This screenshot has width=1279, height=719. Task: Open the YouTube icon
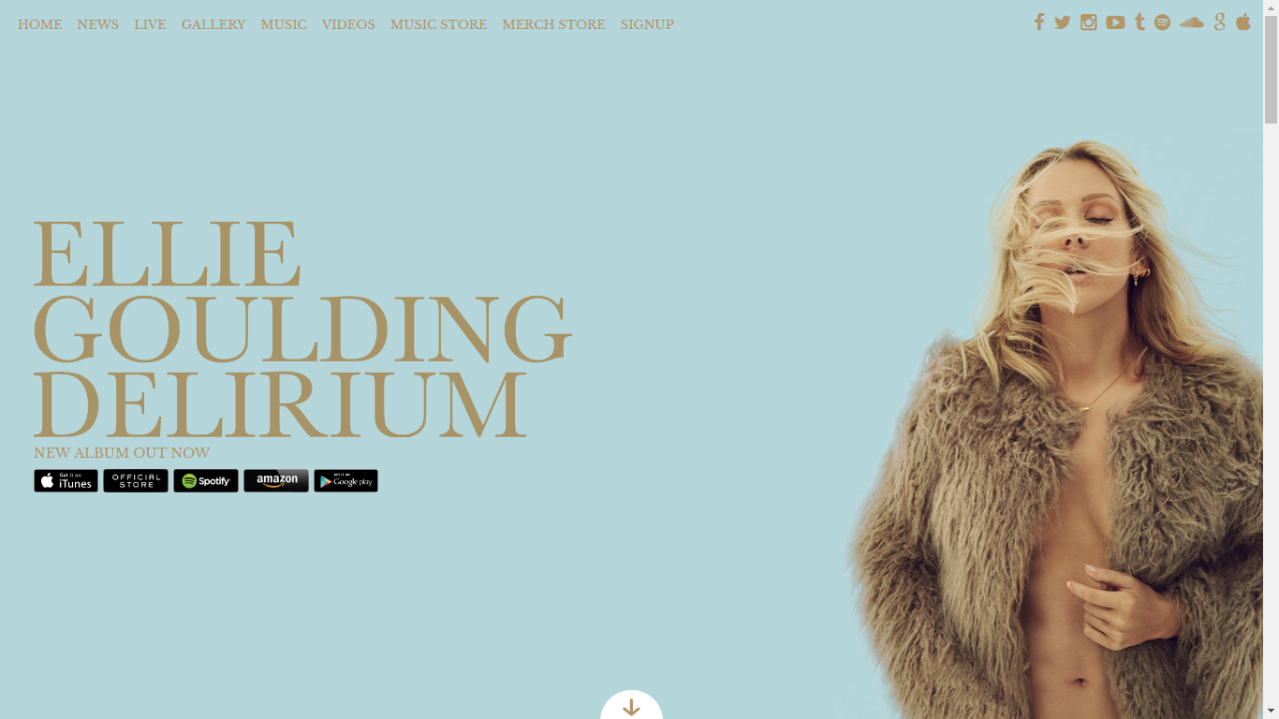click(1115, 22)
